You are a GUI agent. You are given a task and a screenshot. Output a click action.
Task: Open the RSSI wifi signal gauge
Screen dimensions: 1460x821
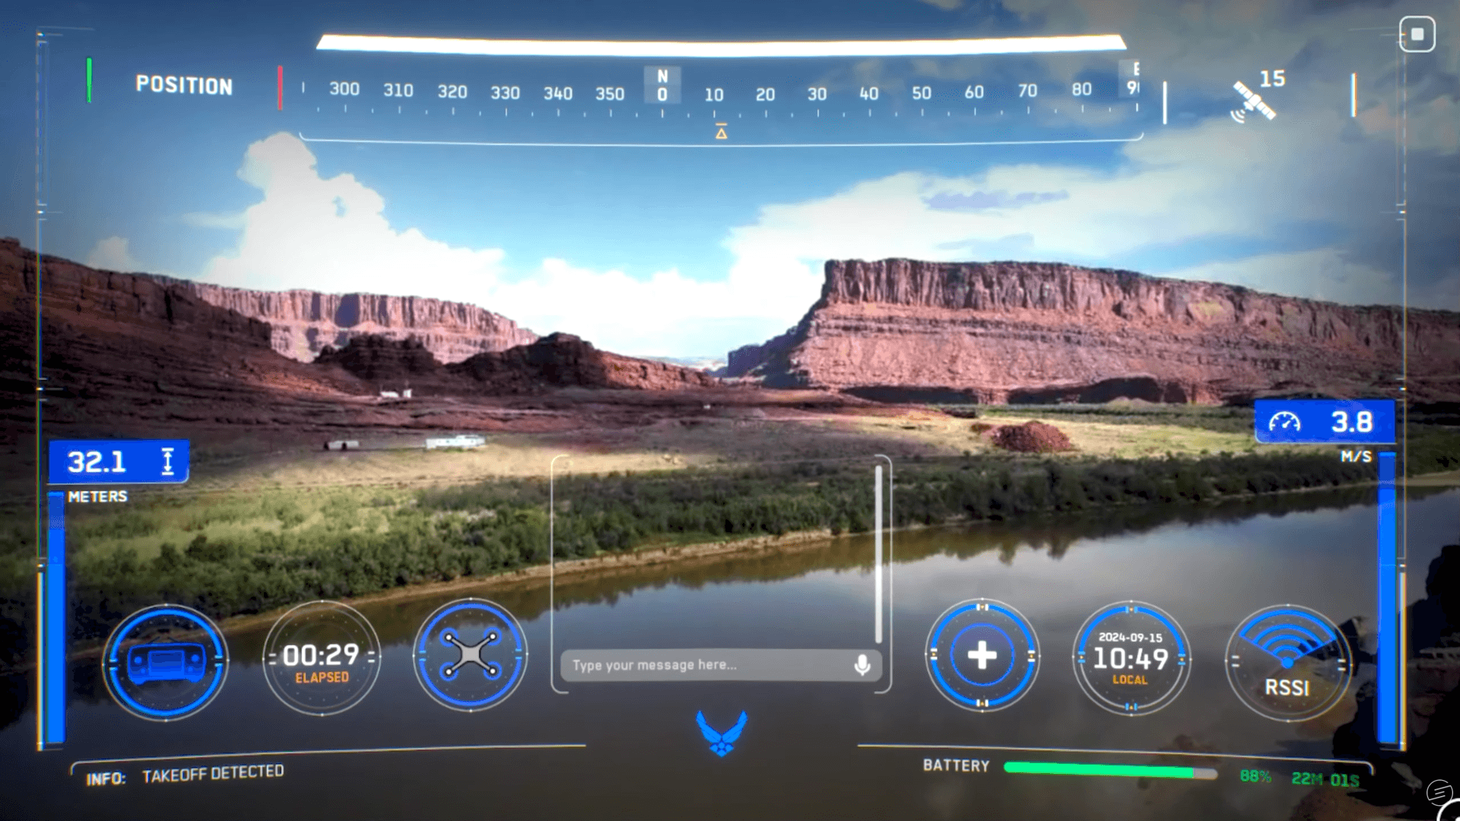1287,661
